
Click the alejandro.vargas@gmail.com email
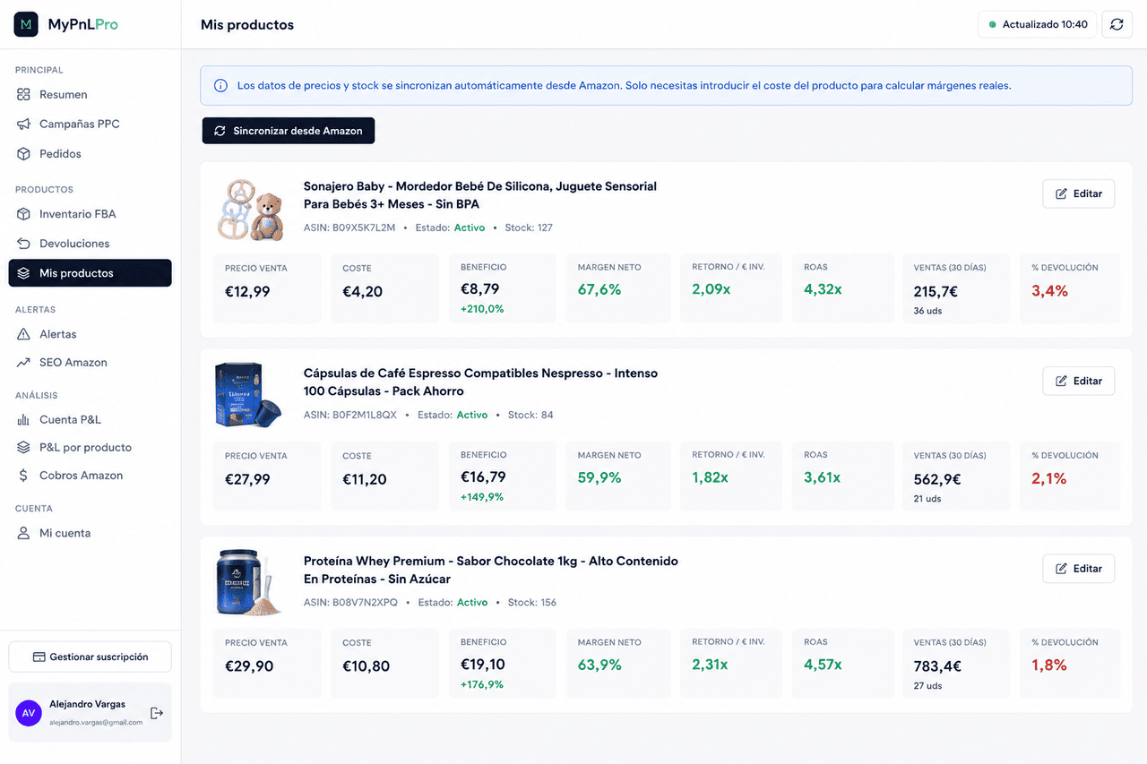tap(96, 722)
